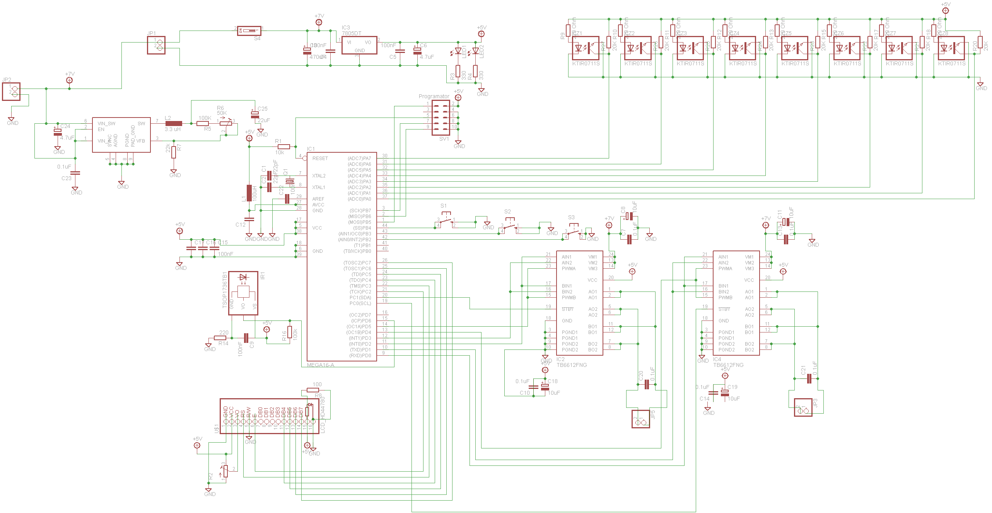Click the 7805DT voltage regulator IC3
This screenshot has width=992, height=513.
359,45
